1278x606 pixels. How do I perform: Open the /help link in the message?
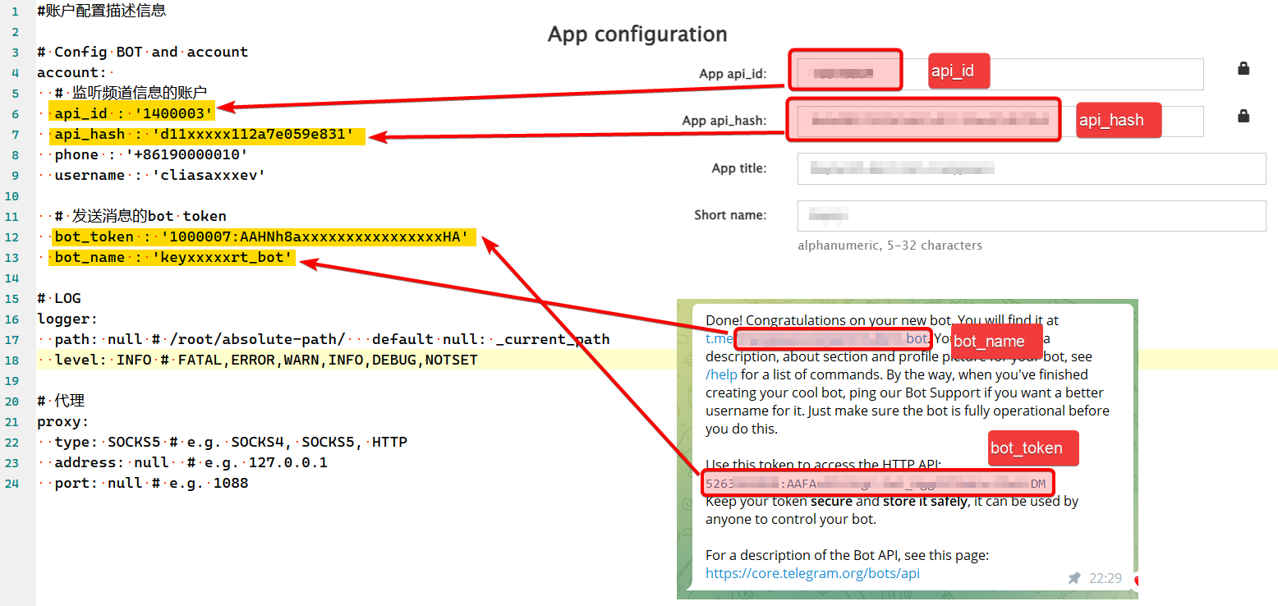coord(723,374)
